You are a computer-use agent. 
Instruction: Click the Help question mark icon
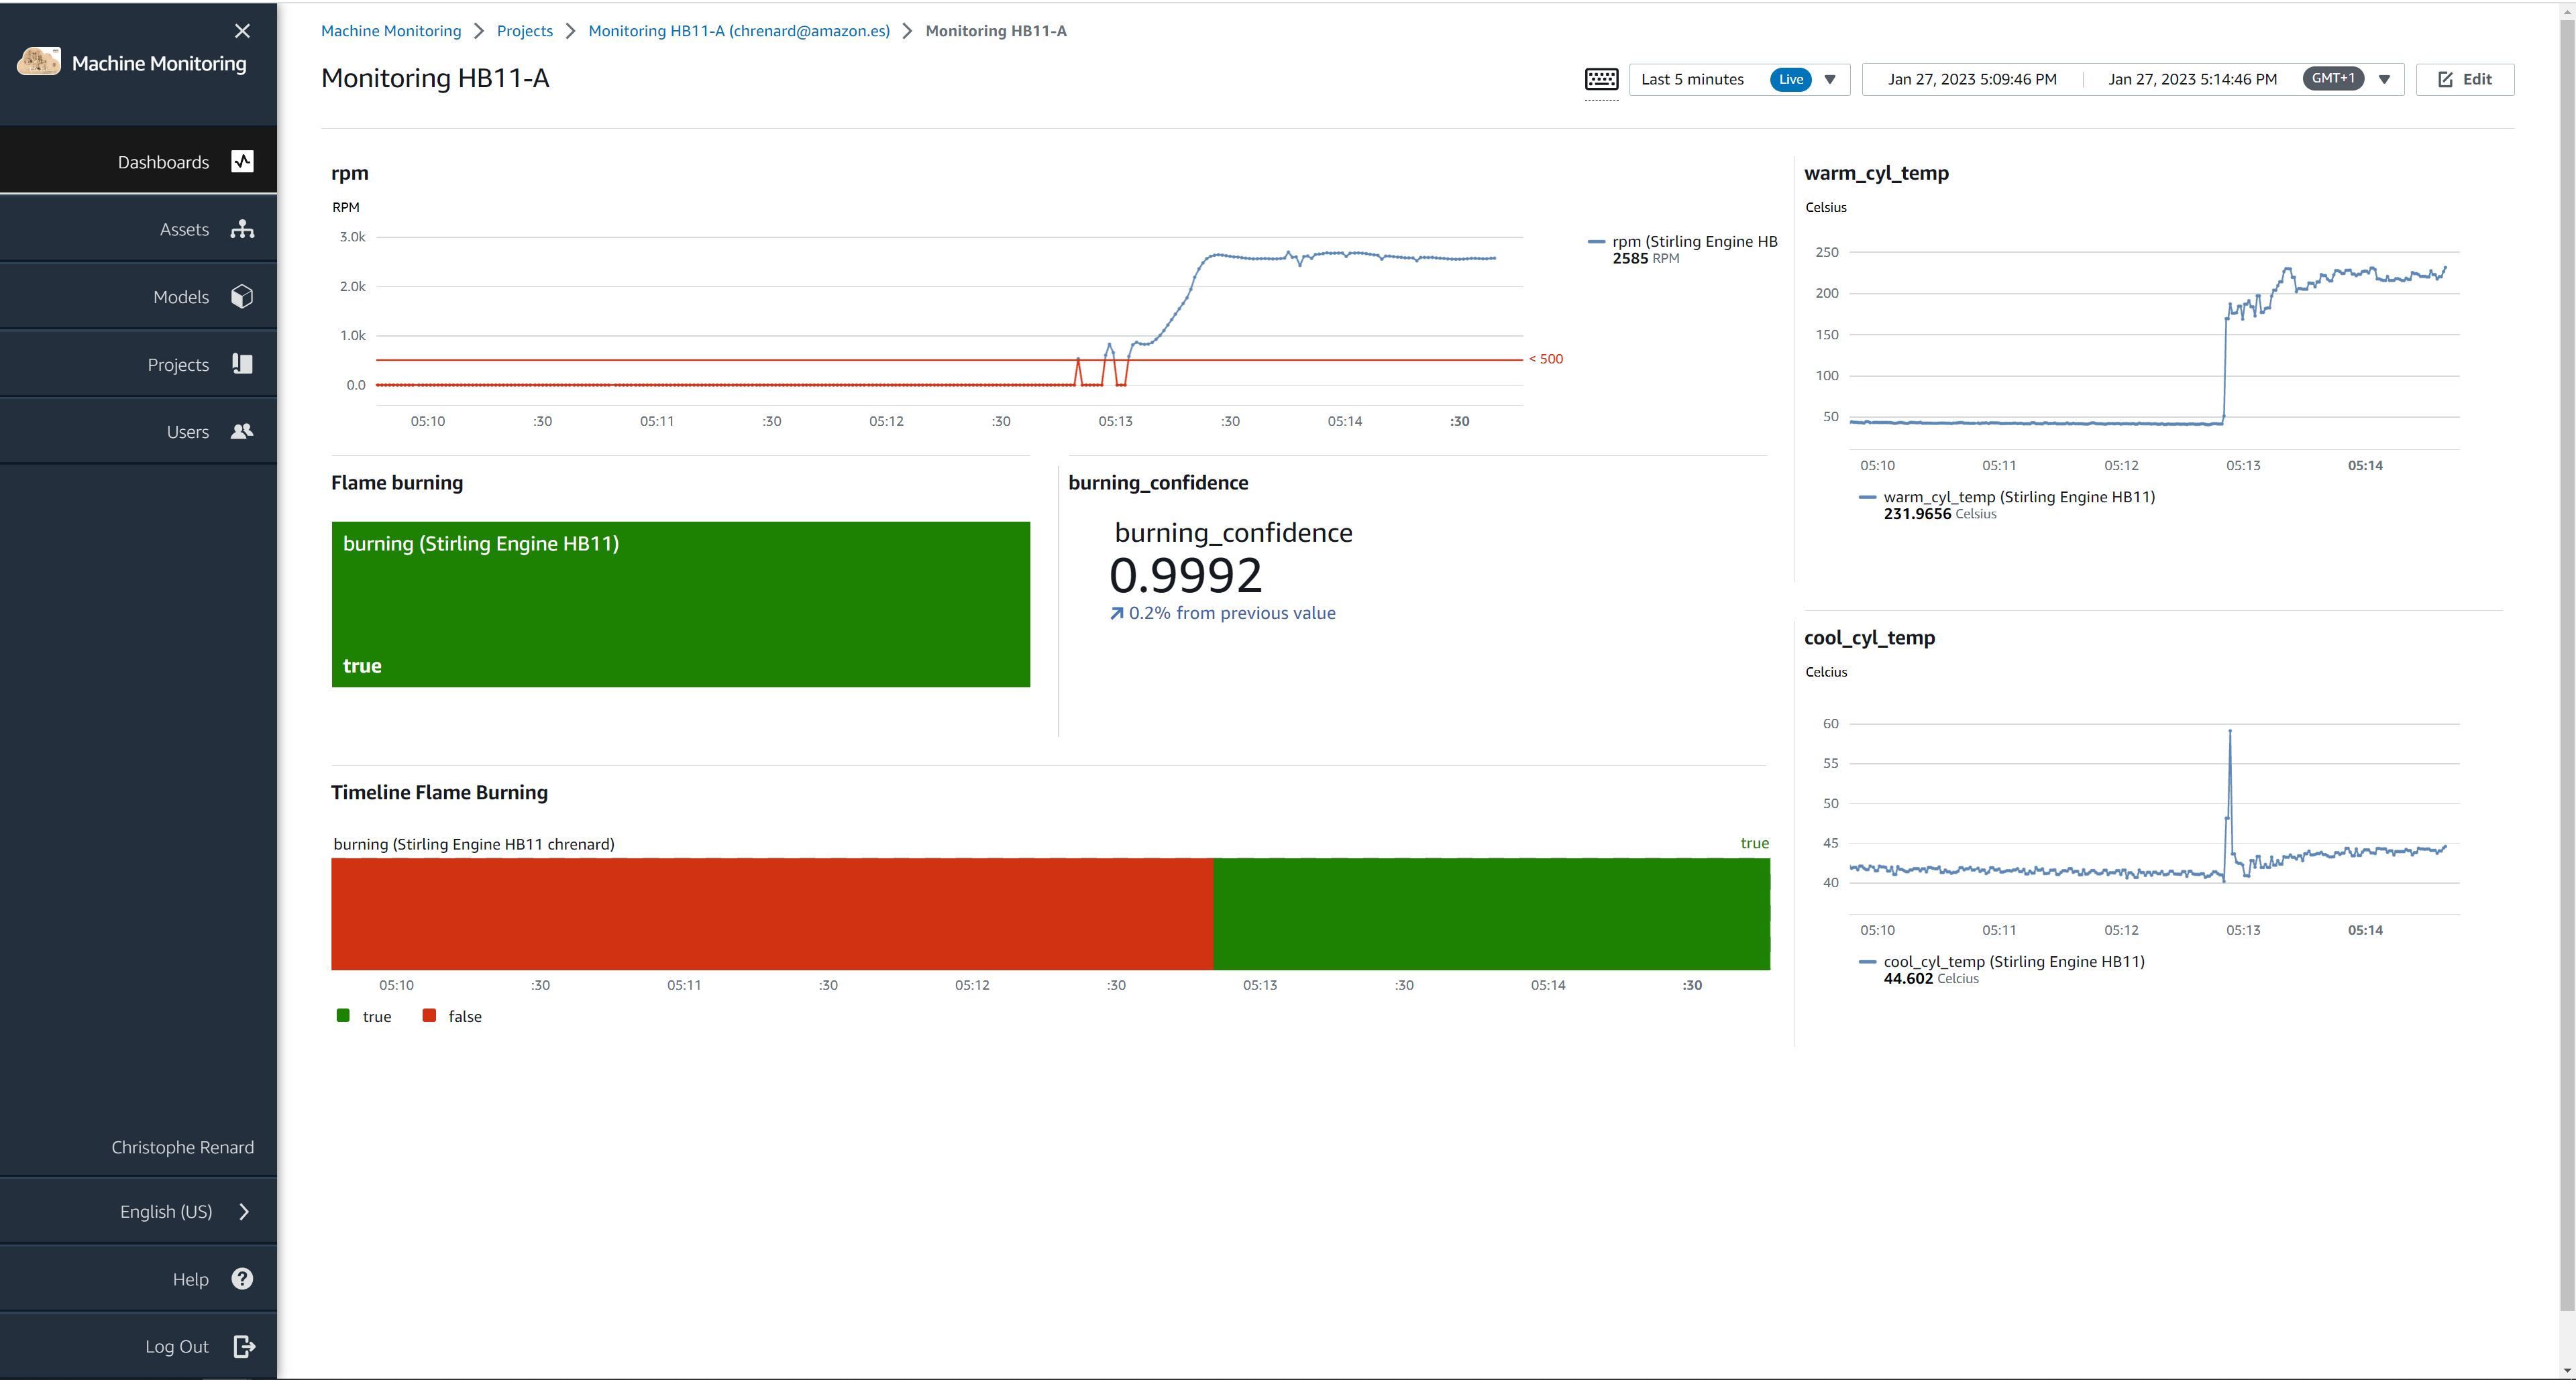(x=242, y=1278)
